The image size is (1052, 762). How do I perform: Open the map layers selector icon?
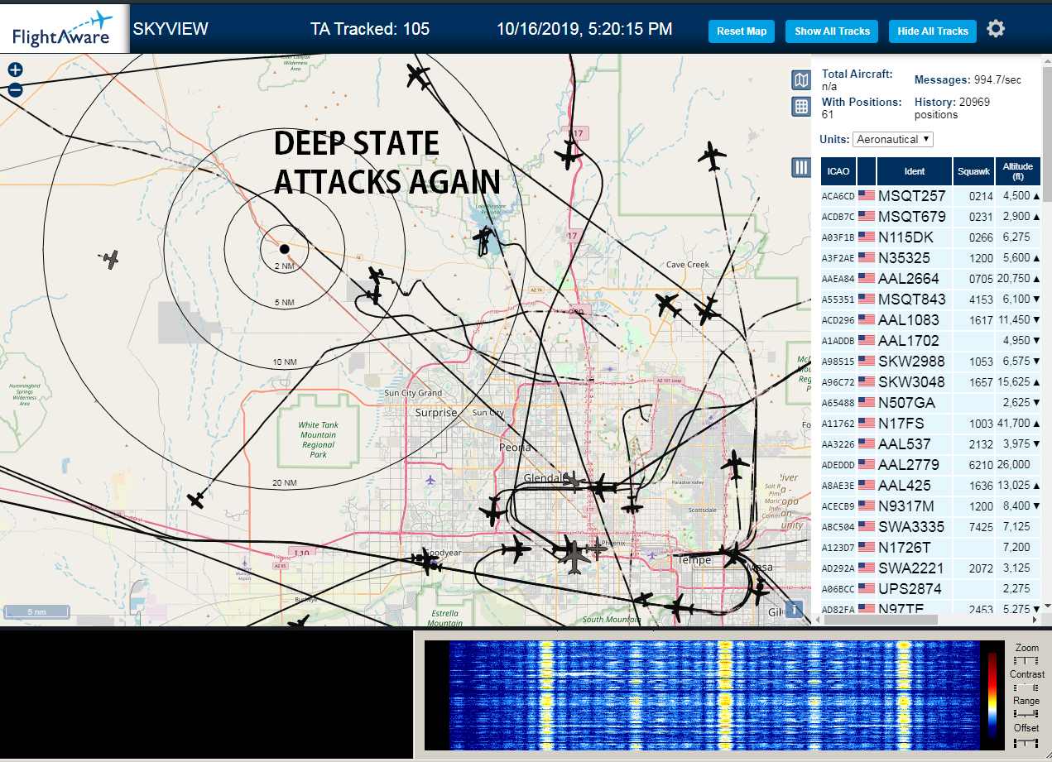(x=800, y=80)
